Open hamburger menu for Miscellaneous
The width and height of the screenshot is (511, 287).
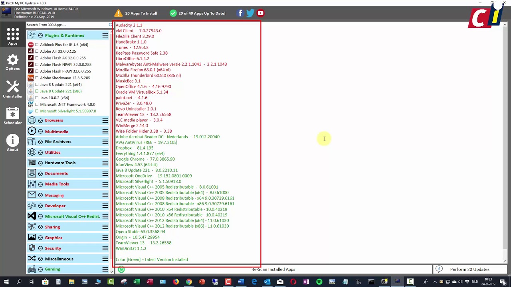105,259
